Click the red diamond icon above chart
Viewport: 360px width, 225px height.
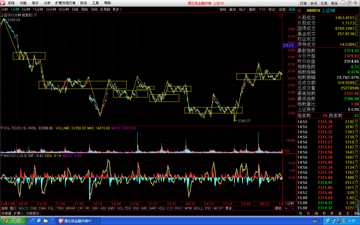(x=276, y=15)
